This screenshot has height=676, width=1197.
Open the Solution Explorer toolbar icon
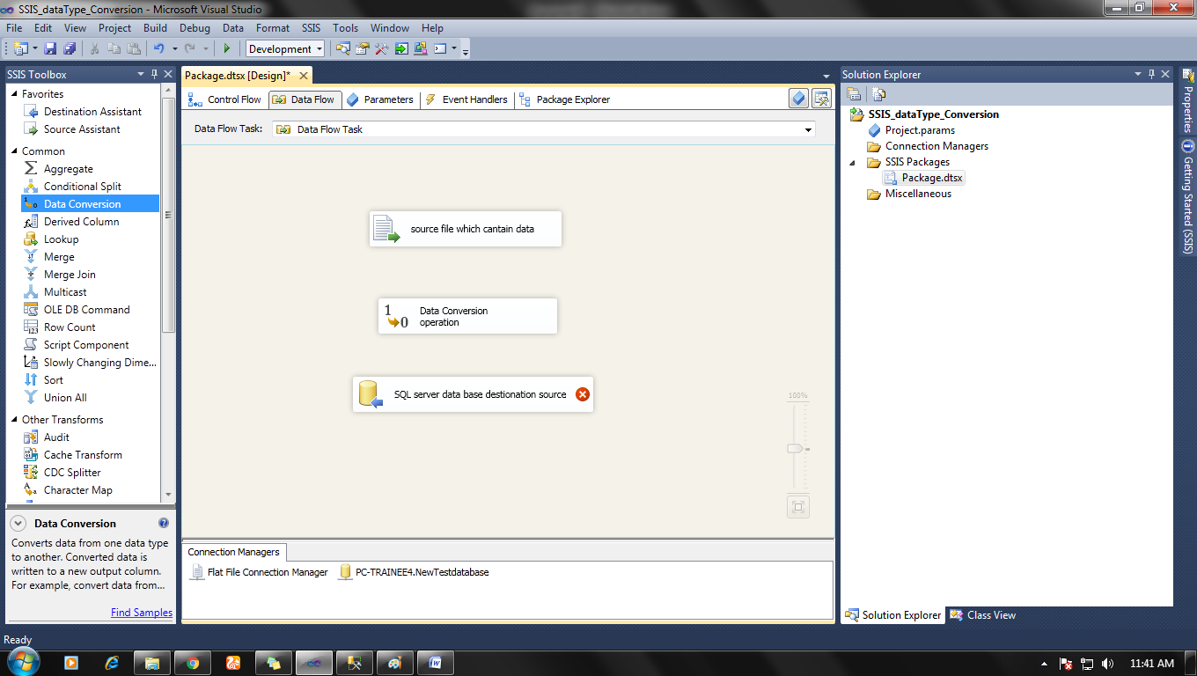[343, 48]
